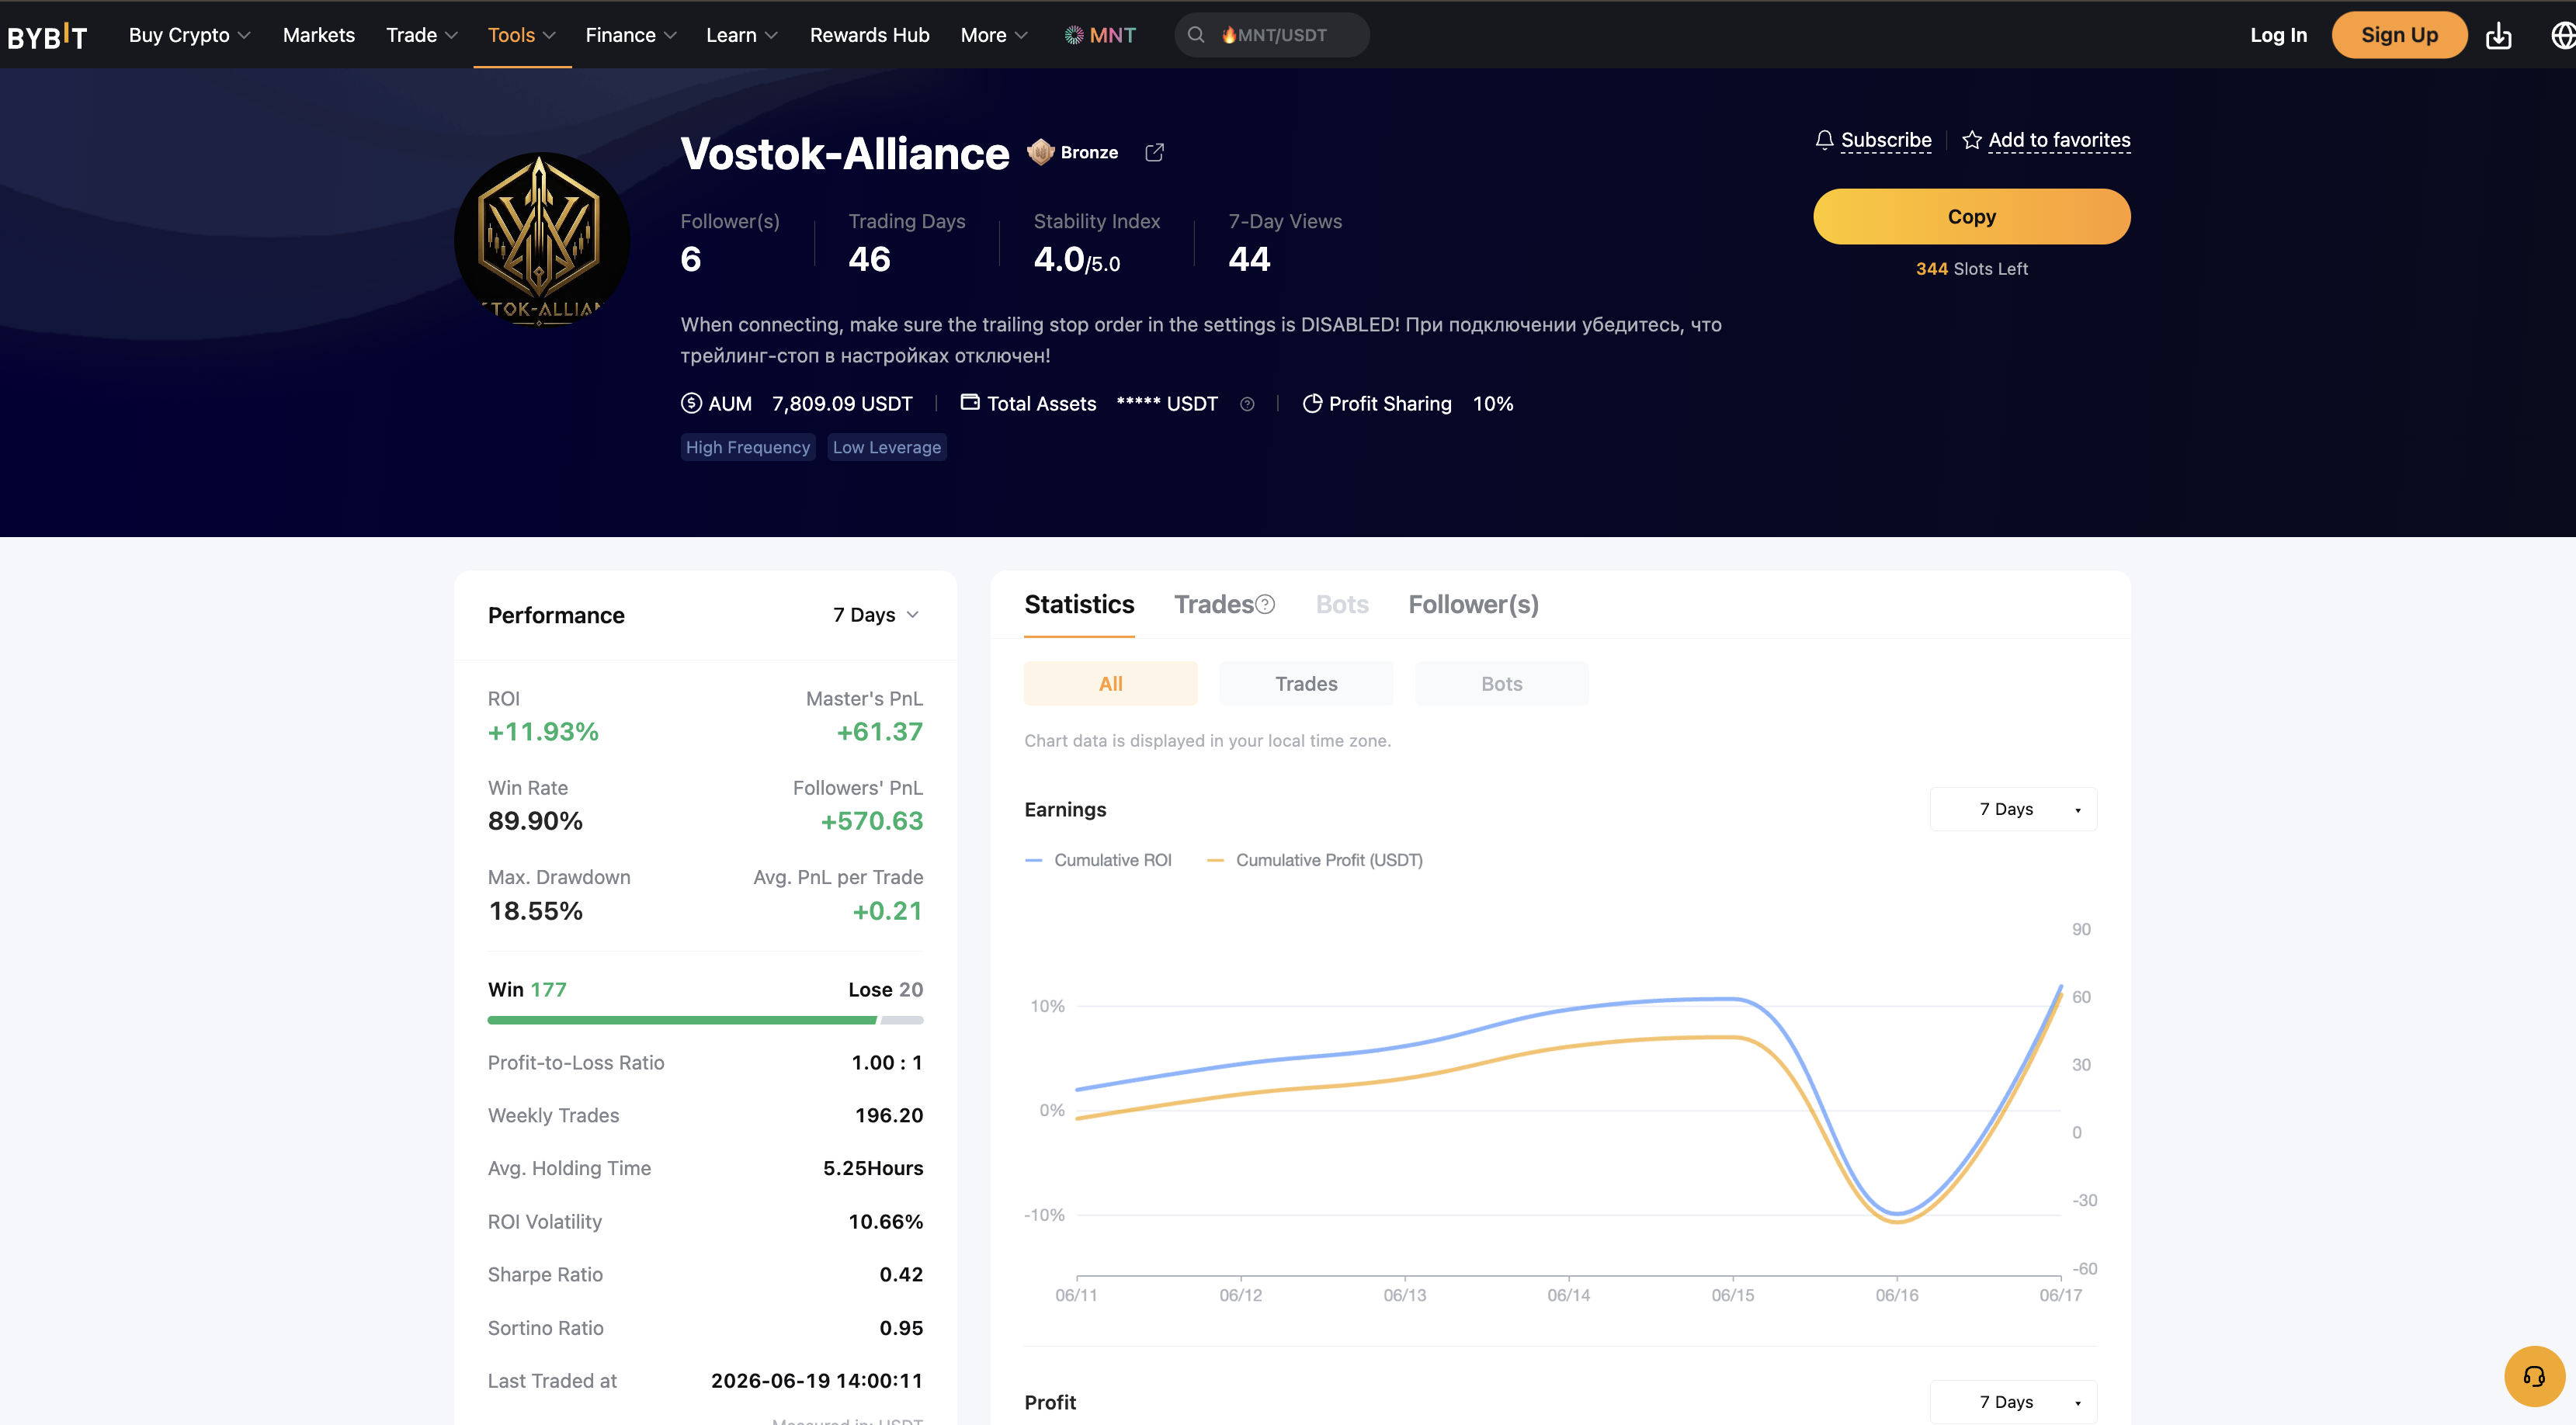Screen dimensions: 2576x1425
Task: Select the All filter
Action: tap(1110, 683)
